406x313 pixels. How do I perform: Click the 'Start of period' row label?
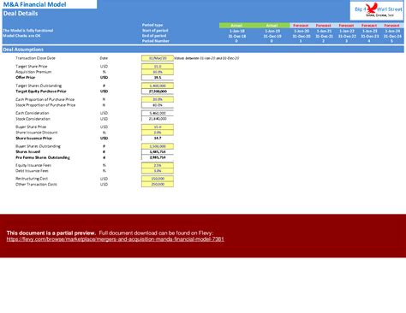[155, 31]
